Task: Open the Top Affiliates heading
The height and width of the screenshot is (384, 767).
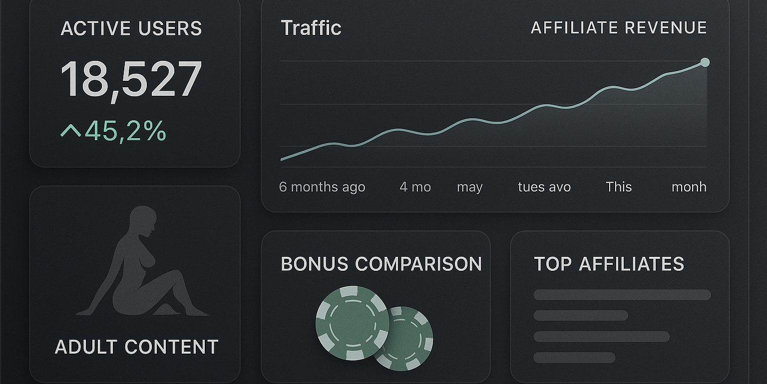Action: click(x=609, y=264)
